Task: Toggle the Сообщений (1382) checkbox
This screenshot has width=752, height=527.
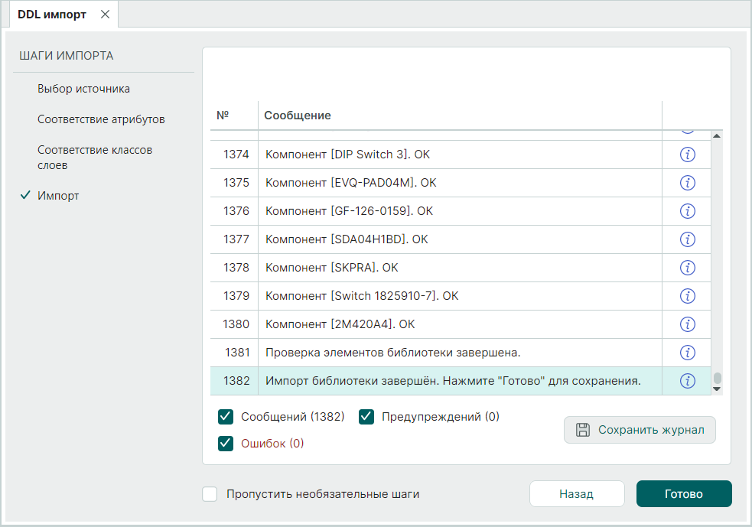Action: [226, 417]
